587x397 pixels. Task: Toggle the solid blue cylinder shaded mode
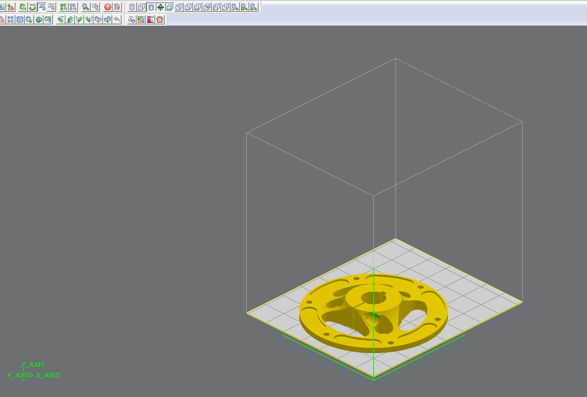151,7
